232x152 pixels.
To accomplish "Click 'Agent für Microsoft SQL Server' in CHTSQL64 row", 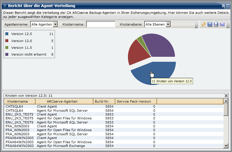I will tap(62, 111).
